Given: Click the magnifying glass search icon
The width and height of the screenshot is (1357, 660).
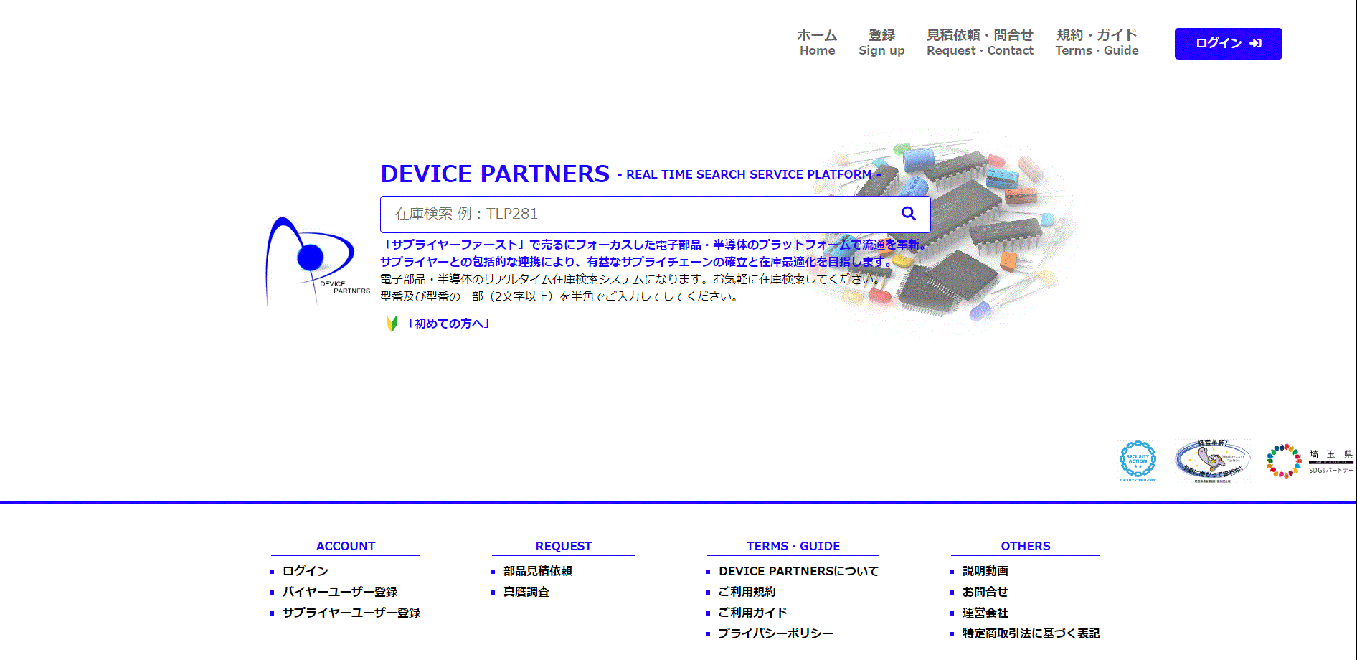Looking at the screenshot, I should pos(908,214).
